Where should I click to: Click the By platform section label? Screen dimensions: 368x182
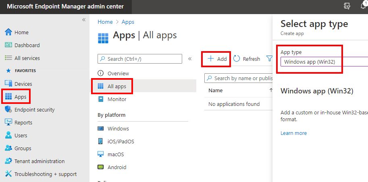tap(112, 115)
